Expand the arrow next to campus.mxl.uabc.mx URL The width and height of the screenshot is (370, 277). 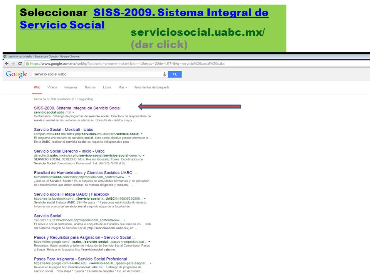point(141,134)
